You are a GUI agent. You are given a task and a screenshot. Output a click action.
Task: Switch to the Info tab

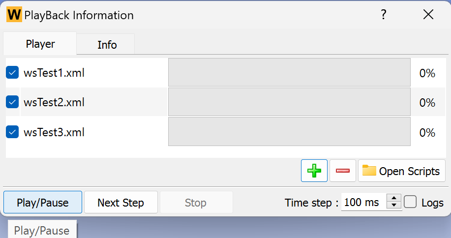pos(107,45)
